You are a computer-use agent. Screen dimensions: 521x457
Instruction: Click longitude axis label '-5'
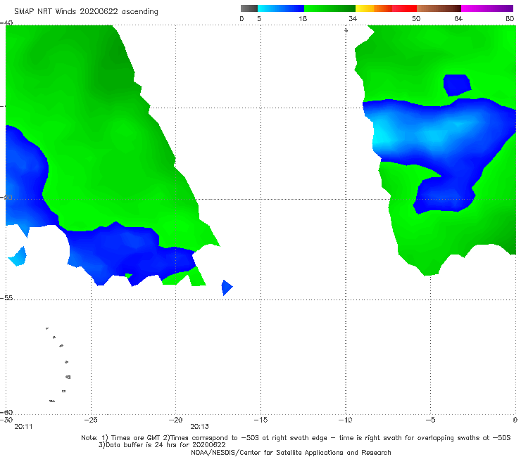(431, 420)
